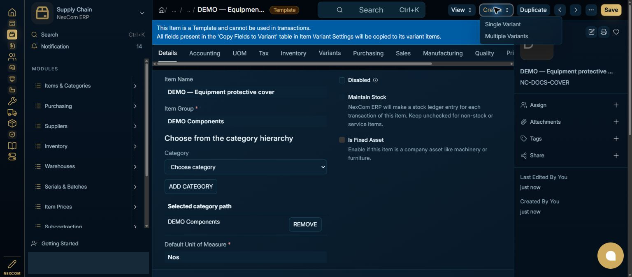Open the chat bubble widget
The image size is (632, 277).
coord(610,256)
